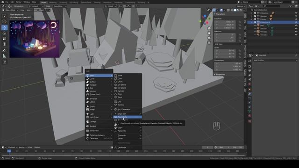Choose UV Sphere from Mesh submenu
Screen dimensions: 299x168
tap(128, 85)
